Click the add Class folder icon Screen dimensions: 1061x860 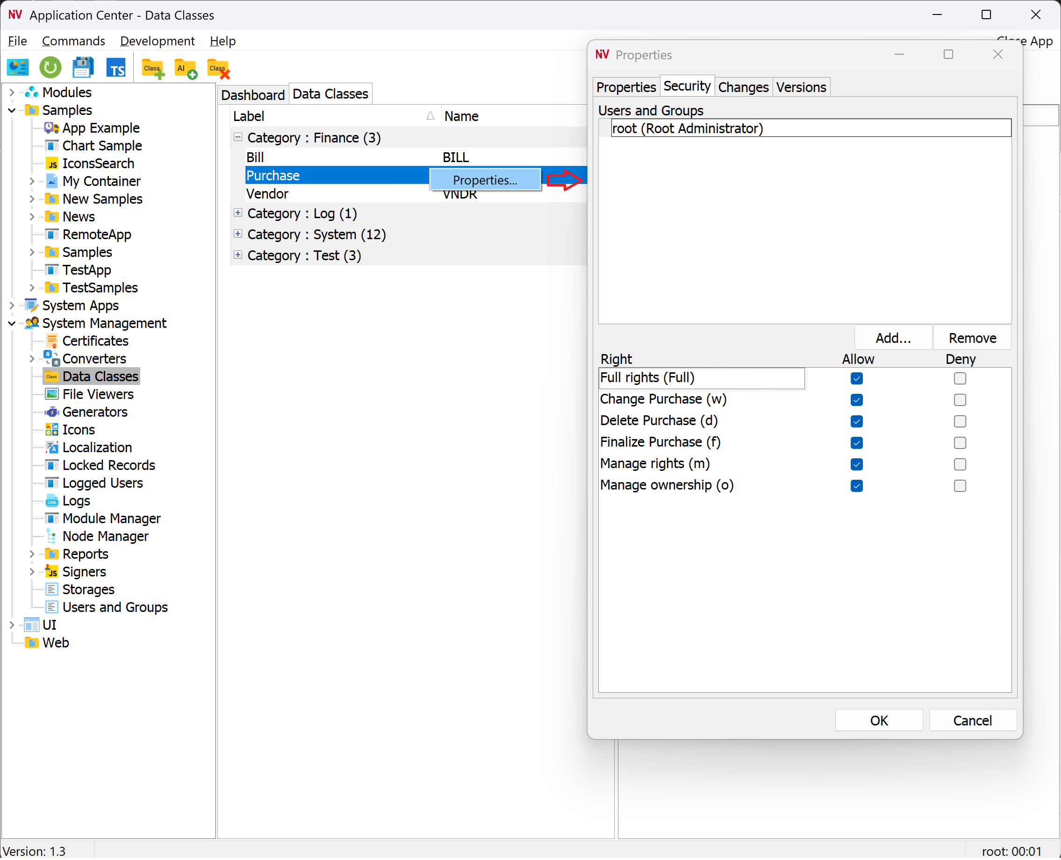(x=153, y=68)
